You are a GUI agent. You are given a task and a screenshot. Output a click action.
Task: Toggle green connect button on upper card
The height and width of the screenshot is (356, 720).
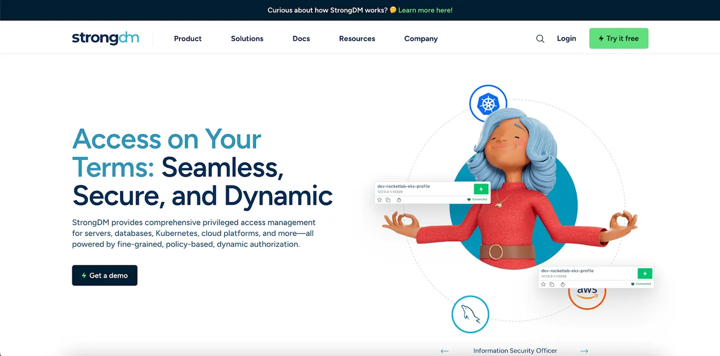(481, 189)
